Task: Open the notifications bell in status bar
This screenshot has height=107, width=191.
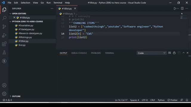Action: pyautogui.click(x=187, y=100)
